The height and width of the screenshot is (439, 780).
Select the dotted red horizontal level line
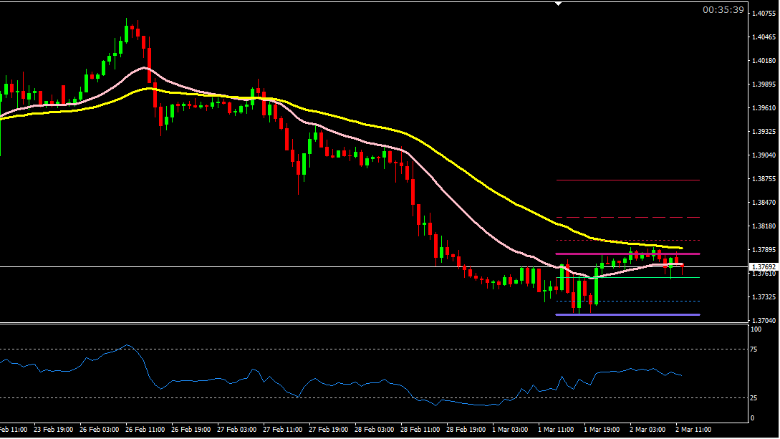point(627,241)
